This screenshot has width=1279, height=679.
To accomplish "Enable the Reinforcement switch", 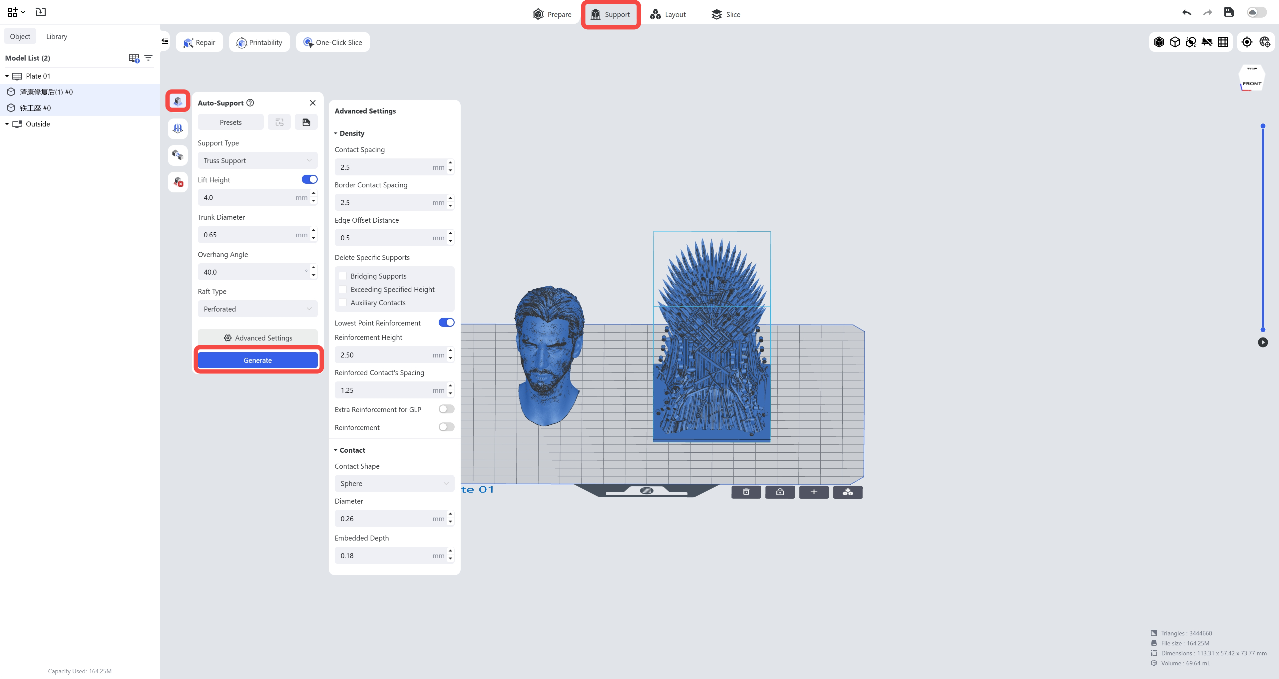I will point(446,427).
